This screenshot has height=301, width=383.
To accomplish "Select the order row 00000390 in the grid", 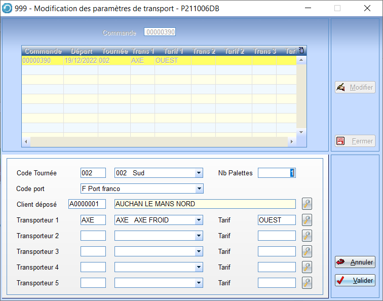I will click(x=152, y=60).
